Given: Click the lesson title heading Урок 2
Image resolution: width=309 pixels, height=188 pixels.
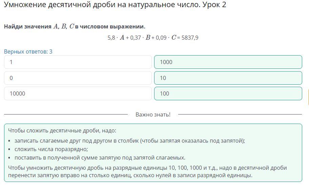Looking at the screenshot, I should 115,5.
